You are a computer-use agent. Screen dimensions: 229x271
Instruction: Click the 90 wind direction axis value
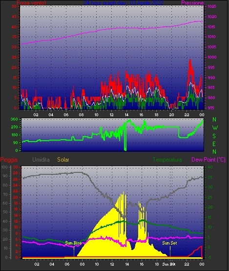(x=16, y=143)
